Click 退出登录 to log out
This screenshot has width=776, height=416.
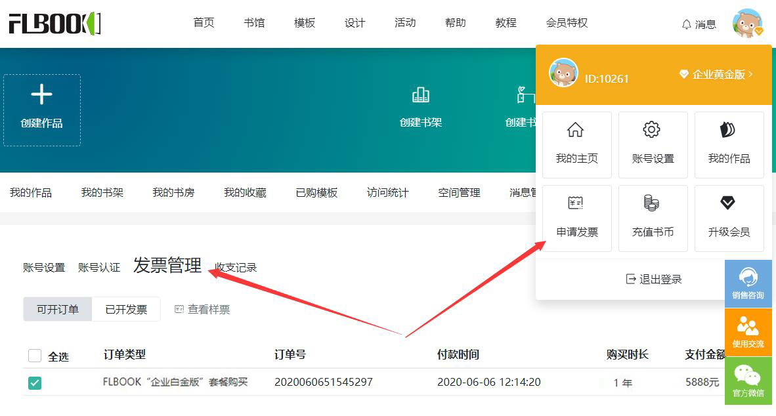[654, 279]
